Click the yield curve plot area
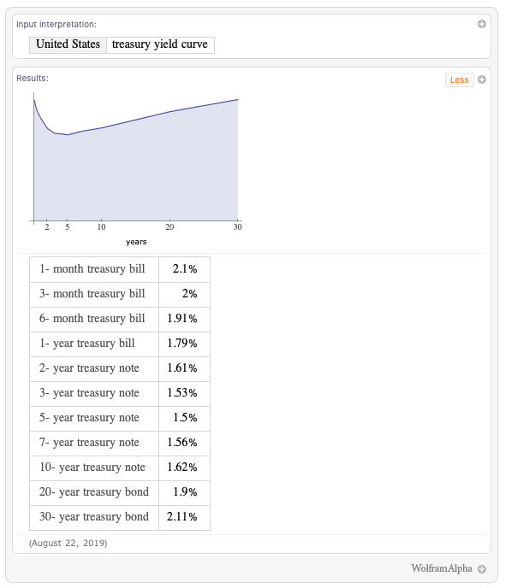Image resolution: width=505 pixels, height=588 pixels. pos(136,159)
